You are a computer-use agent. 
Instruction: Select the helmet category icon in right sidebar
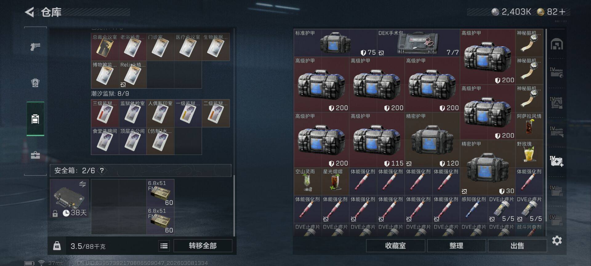click(x=557, y=44)
